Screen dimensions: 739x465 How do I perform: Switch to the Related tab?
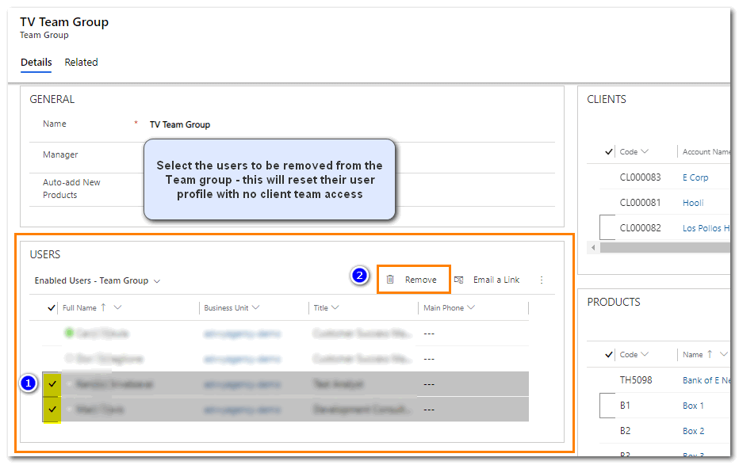coord(81,62)
